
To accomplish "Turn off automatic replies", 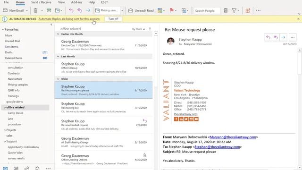I will [113, 19].
